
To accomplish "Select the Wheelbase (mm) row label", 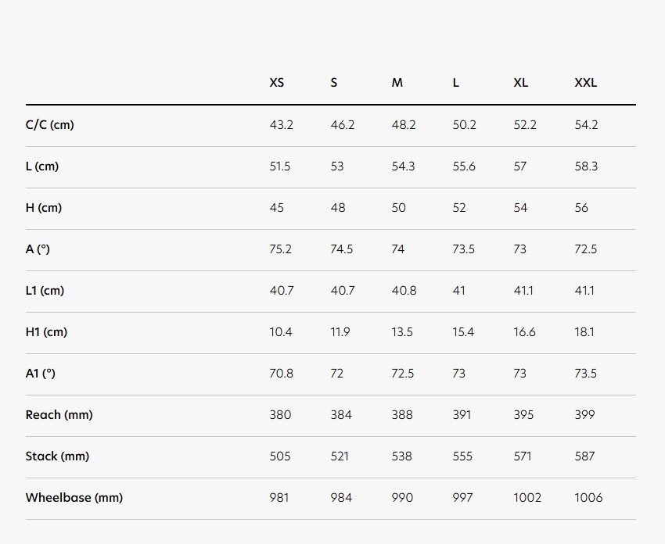I will coord(74,497).
